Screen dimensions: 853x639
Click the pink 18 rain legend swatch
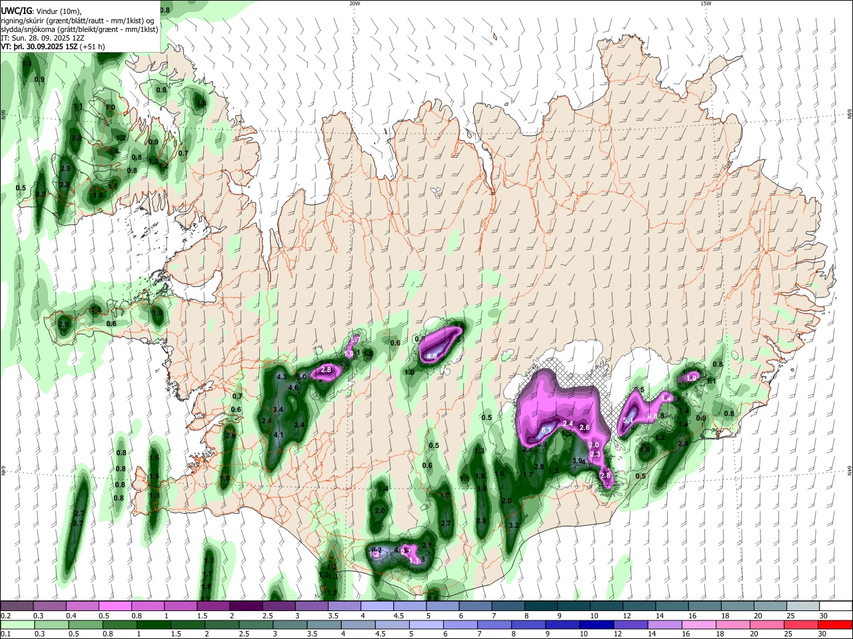(x=733, y=624)
